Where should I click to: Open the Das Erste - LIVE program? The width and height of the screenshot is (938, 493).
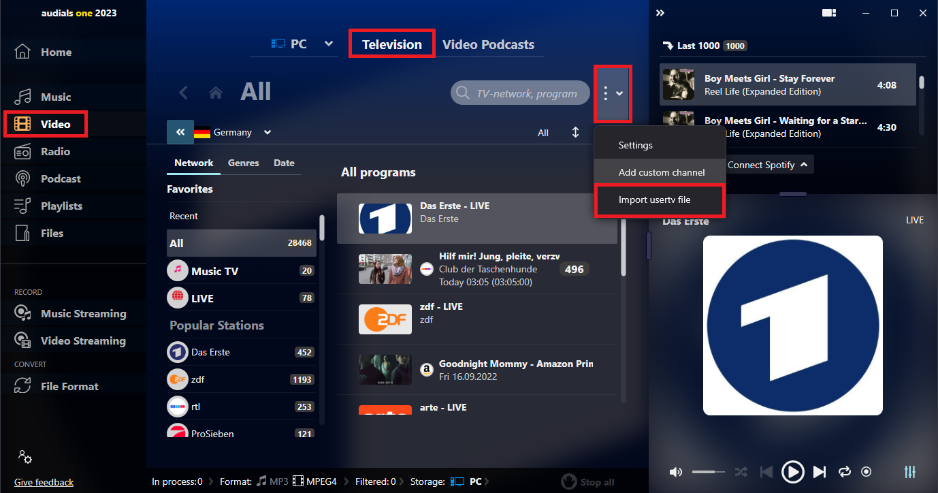pos(477,219)
